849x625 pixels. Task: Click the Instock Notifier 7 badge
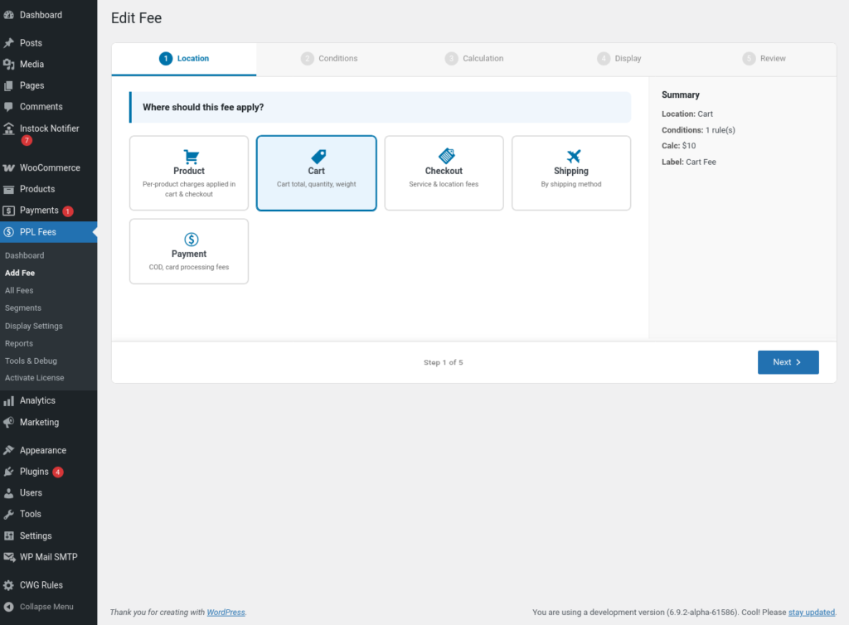coord(27,141)
